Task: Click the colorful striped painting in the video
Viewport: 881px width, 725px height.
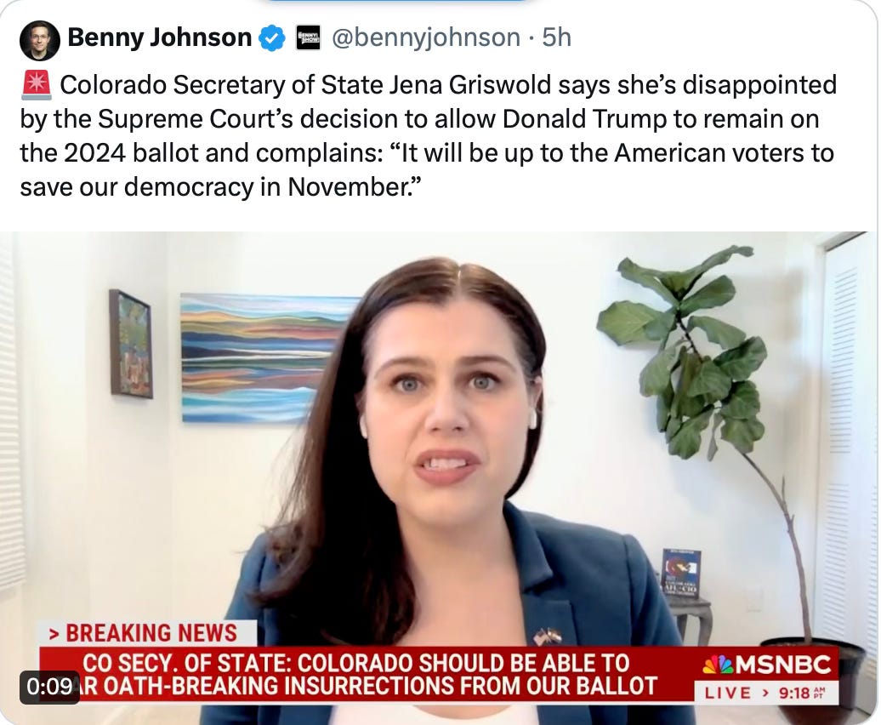Action: coord(270,357)
